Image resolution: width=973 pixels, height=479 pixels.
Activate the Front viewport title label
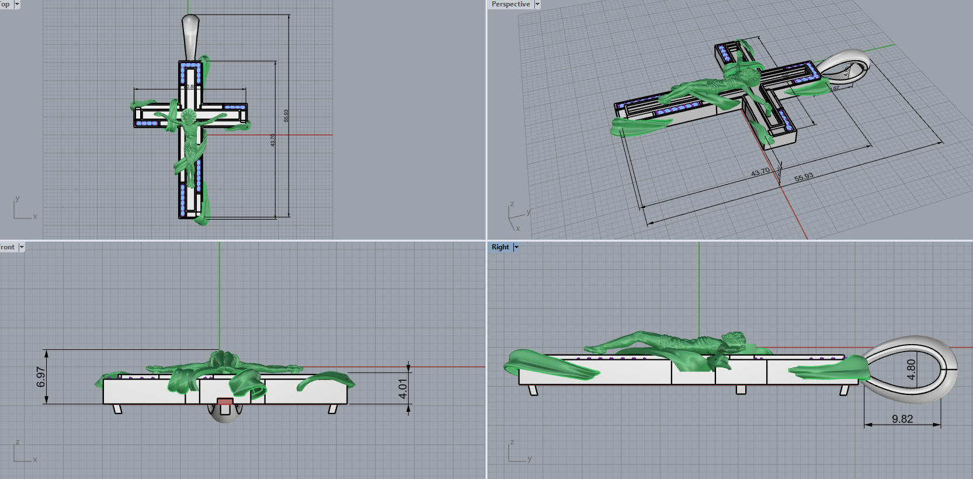pos(7,247)
